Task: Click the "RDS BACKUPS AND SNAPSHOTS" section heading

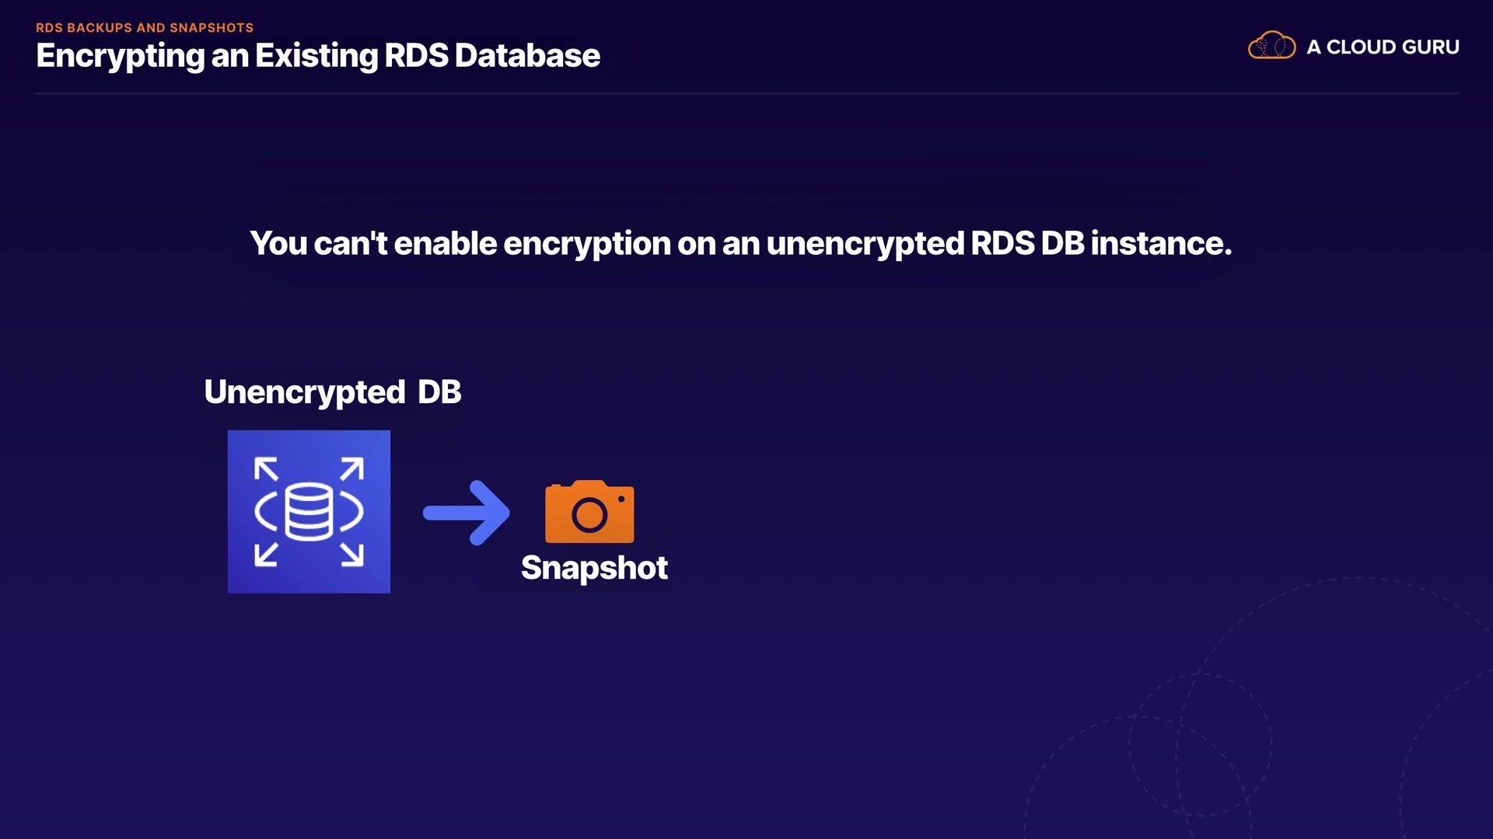Action: point(145,28)
